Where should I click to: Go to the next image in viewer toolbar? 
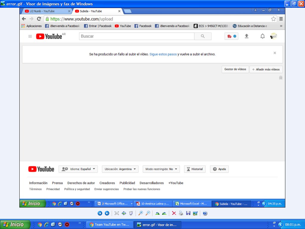click(x=107, y=213)
